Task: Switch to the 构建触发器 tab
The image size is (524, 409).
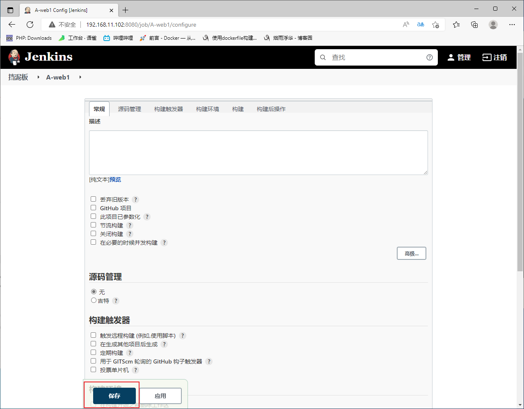Action: pos(169,109)
